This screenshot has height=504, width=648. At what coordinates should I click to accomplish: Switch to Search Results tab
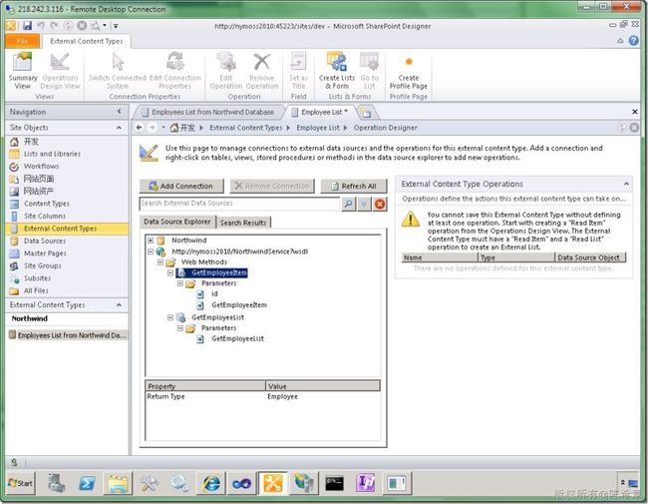click(243, 223)
